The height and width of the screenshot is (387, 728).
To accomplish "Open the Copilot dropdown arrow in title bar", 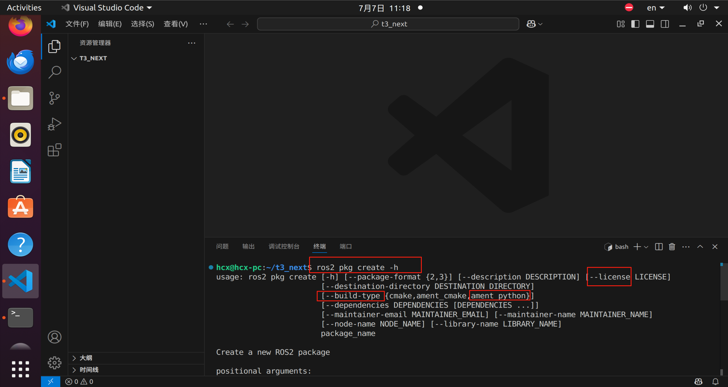I will click(x=540, y=24).
